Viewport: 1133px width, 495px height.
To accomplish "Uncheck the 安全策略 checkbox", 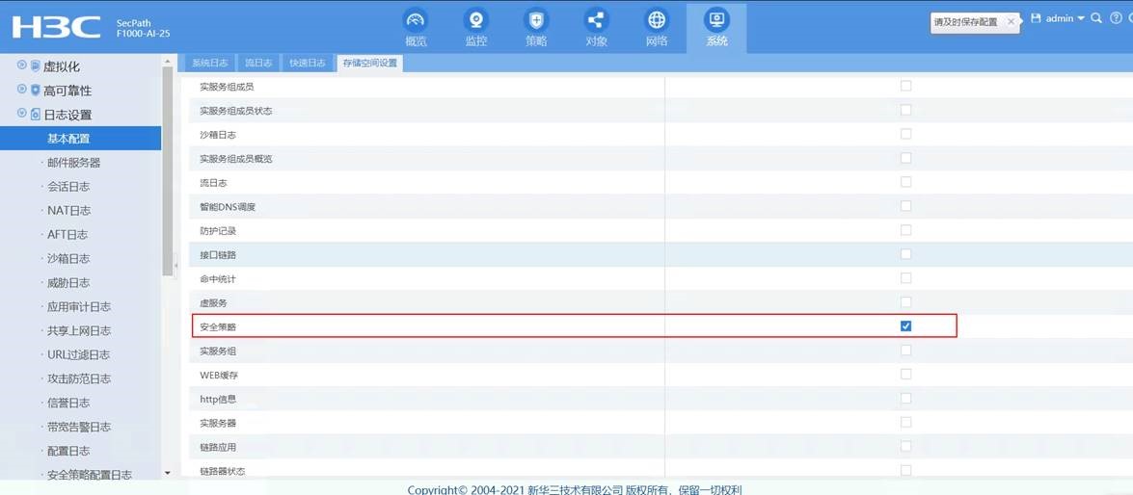I will (905, 326).
